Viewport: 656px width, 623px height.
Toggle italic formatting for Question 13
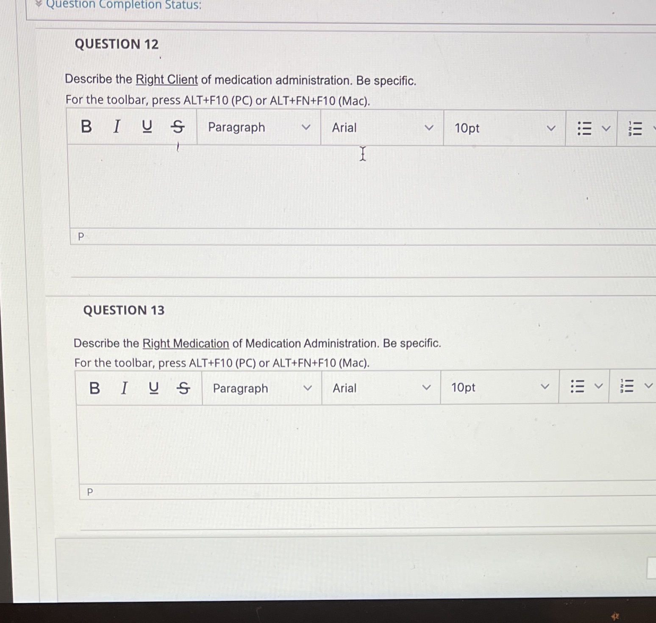coord(124,388)
